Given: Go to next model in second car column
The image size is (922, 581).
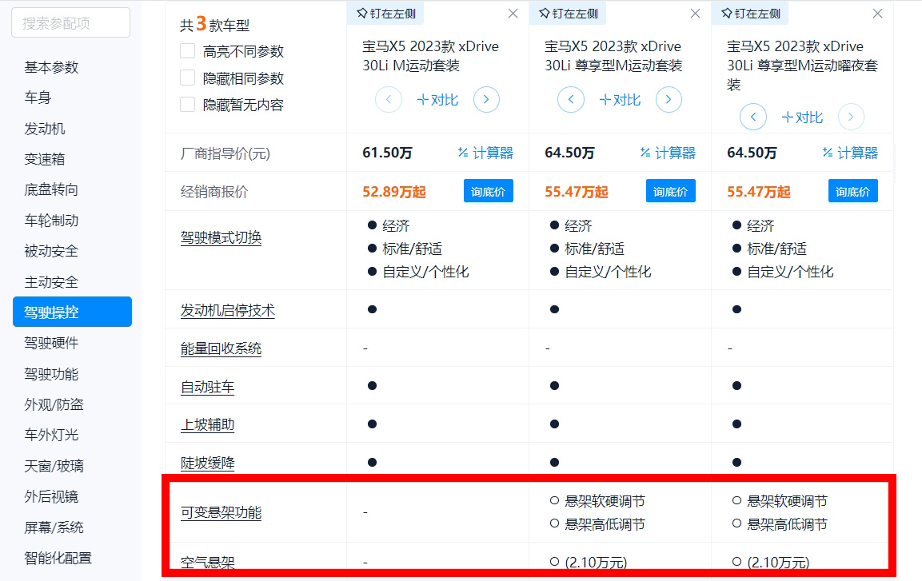Looking at the screenshot, I should [669, 100].
